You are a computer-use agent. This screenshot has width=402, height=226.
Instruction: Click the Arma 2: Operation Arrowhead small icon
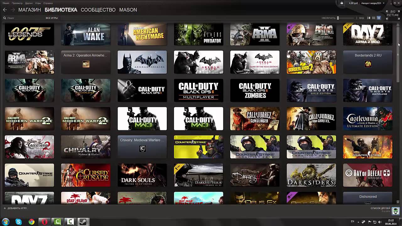click(x=86, y=64)
